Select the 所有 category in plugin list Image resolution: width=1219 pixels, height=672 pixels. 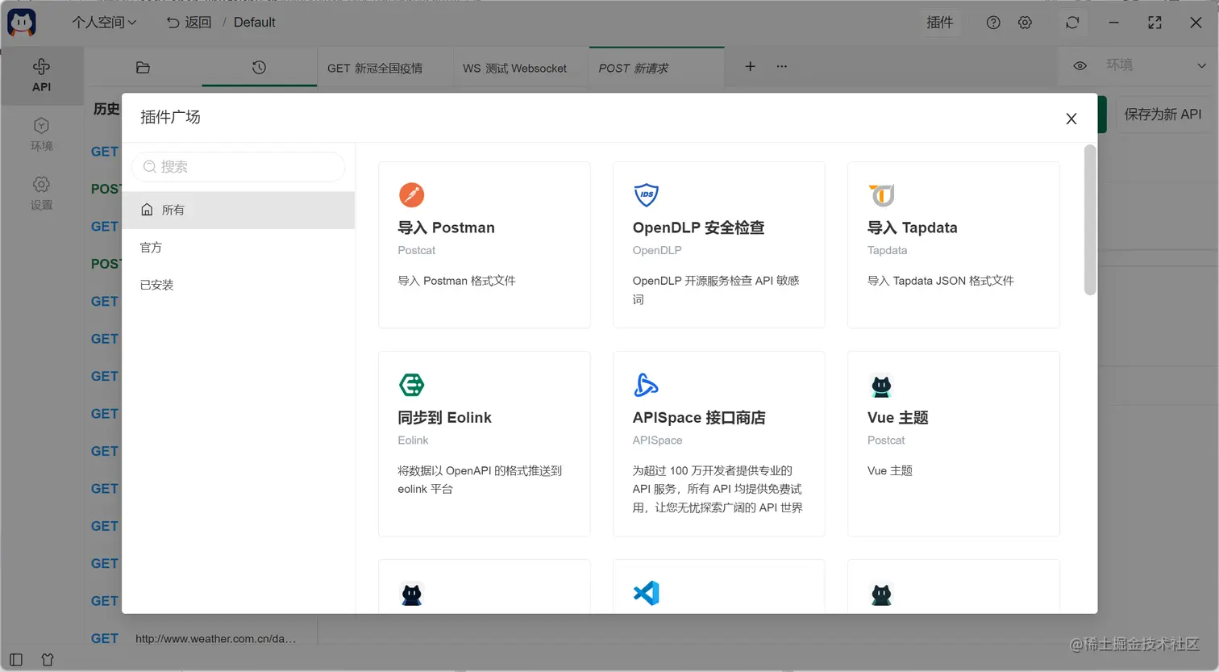(x=239, y=210)
